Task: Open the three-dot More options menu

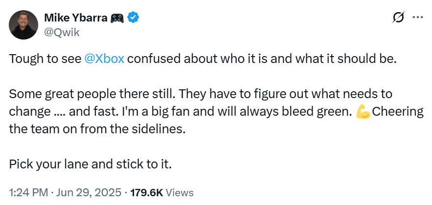Action: pyautogui.click(x=417, y=18)
